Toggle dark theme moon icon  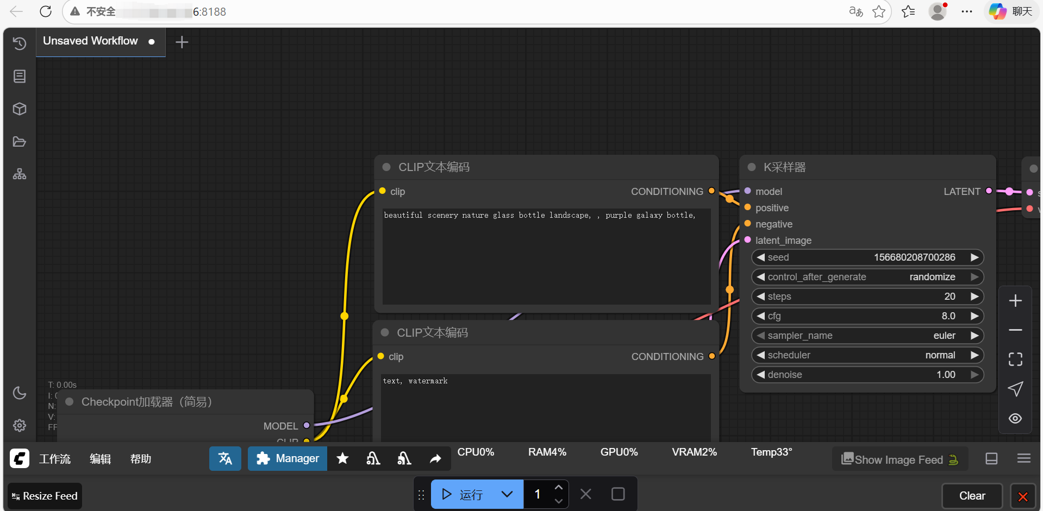[x=20, y=393]
